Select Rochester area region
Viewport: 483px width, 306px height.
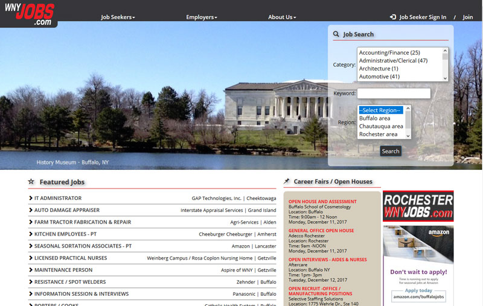(x=378, y=134)
